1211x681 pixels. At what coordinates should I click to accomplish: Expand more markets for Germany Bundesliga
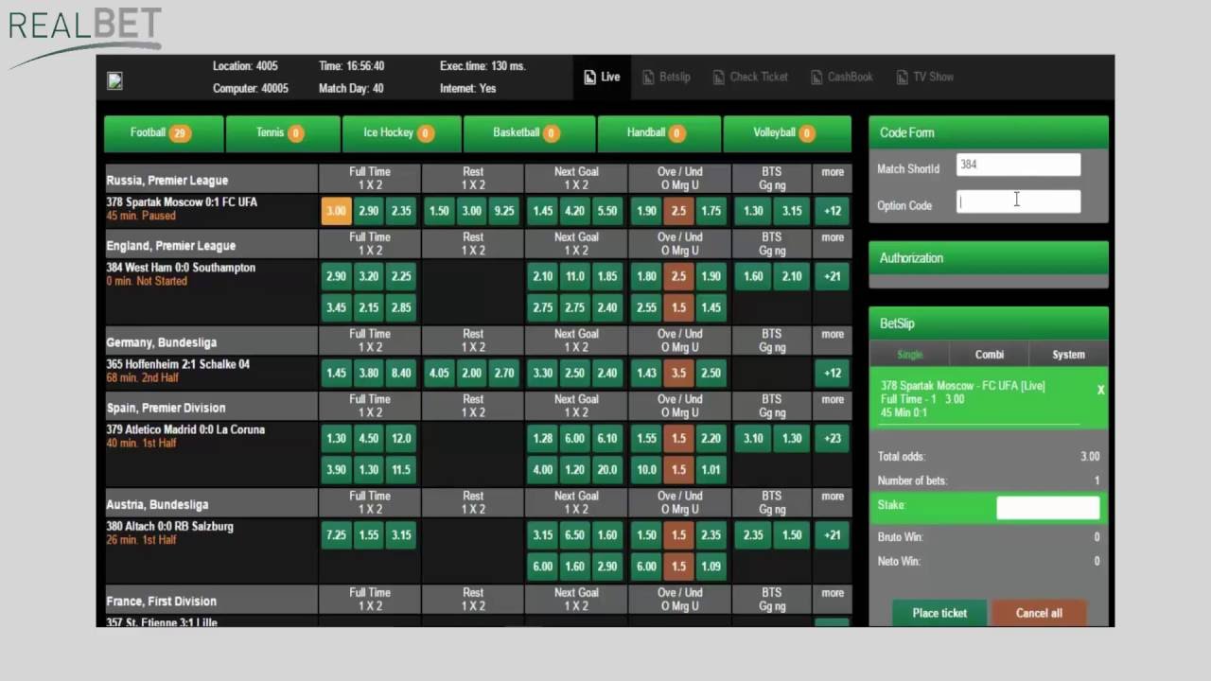(x=833, y=334)
